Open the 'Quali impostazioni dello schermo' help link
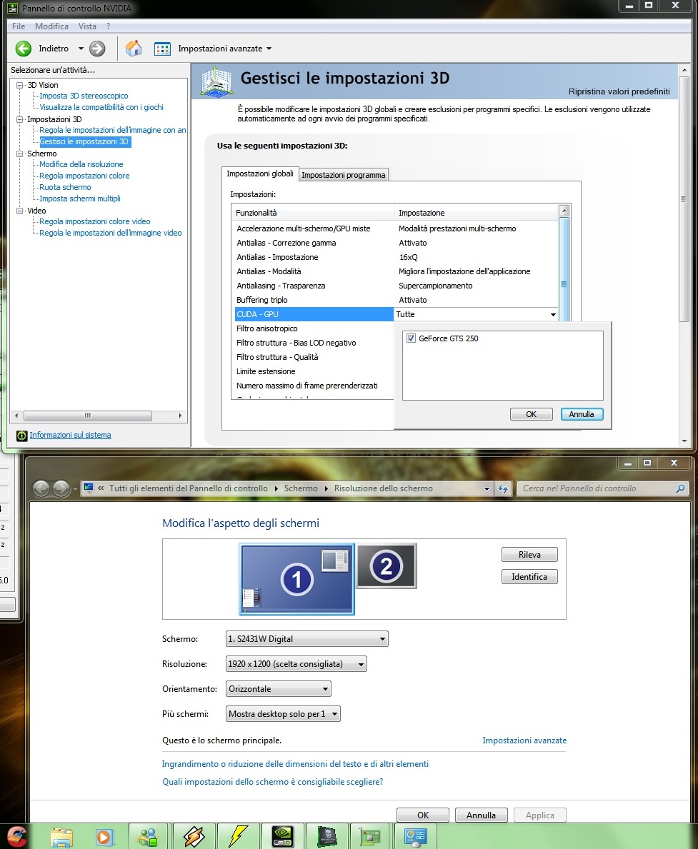 pos(273,782)
